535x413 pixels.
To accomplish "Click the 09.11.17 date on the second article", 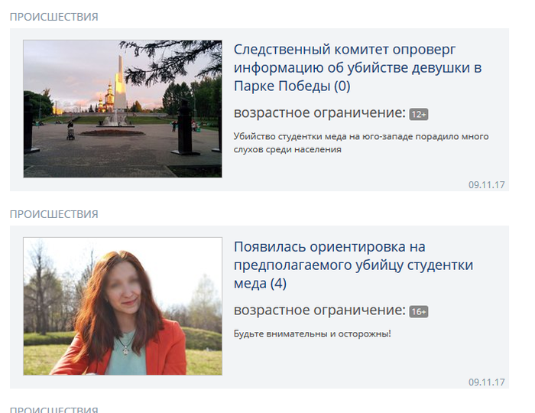I will [487, 382].
